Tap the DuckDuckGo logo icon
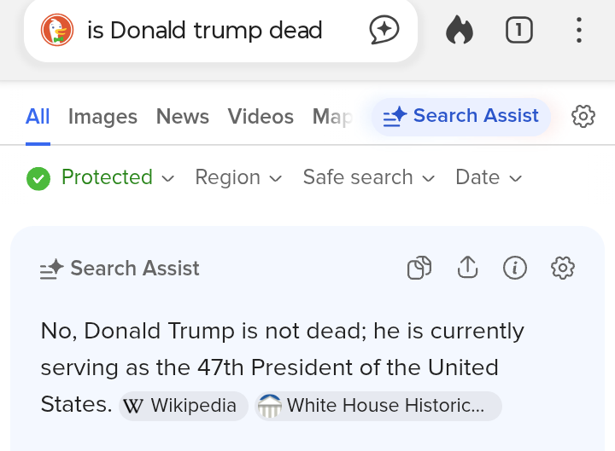 [57, 31]
